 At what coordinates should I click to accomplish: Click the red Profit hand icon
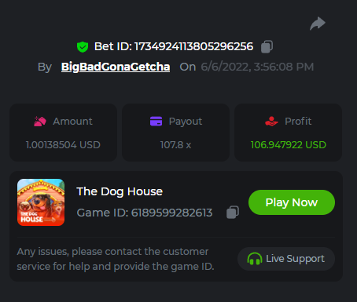coord(271,122)
